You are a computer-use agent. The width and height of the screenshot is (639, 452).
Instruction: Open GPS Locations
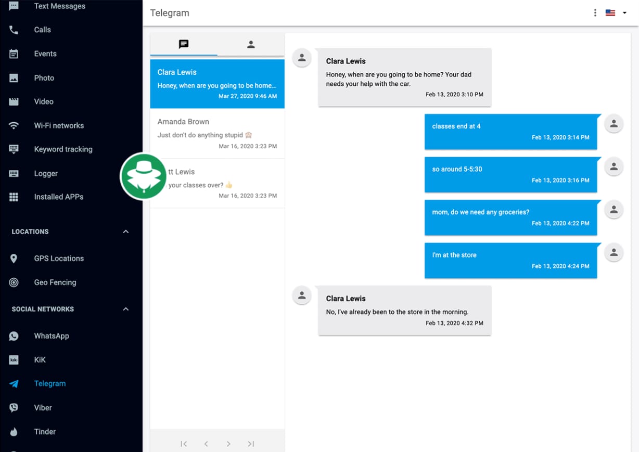(x=59, y=258)
